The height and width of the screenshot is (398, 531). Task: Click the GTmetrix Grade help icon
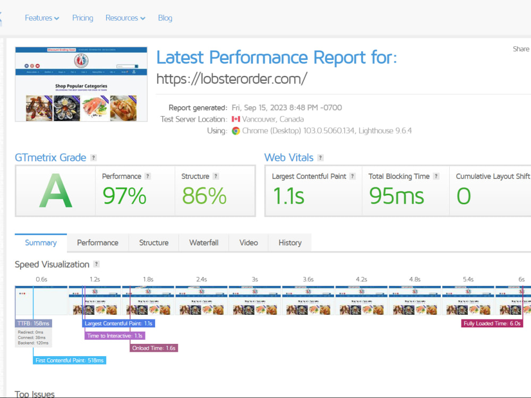pos(93,158)
